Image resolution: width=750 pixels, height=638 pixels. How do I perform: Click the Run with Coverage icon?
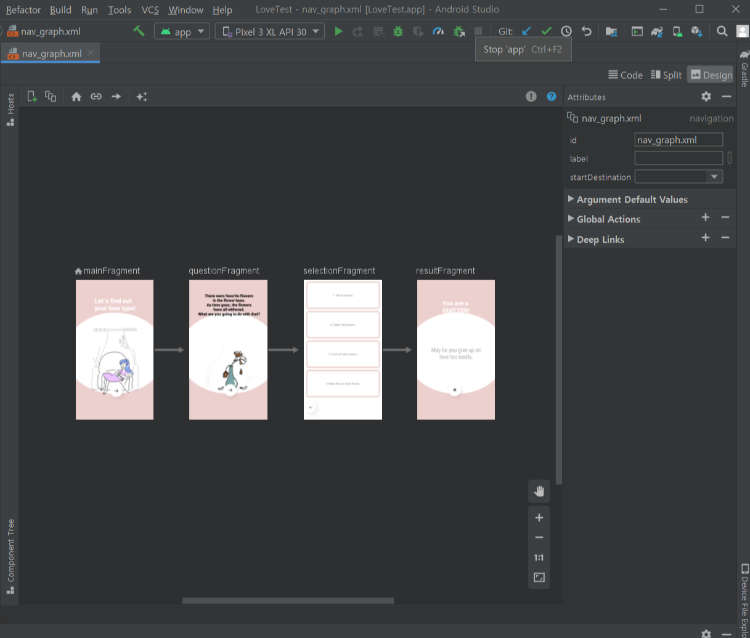pos(418,31)
